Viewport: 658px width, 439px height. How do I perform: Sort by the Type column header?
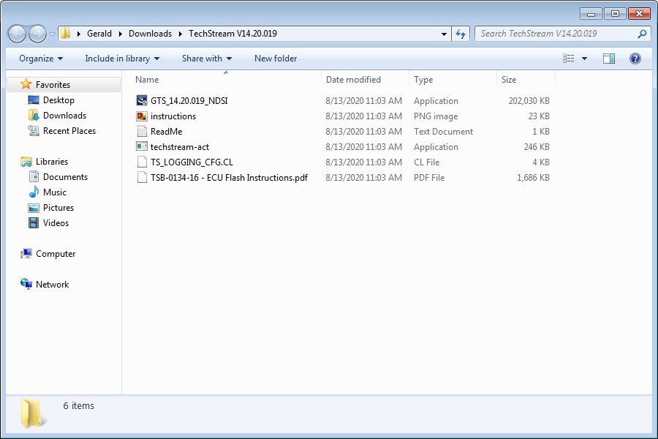[x=453, y=80]
